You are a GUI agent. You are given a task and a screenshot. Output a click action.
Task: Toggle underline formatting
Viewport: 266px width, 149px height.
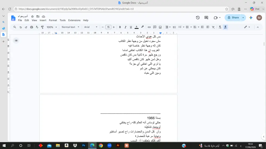131,27
